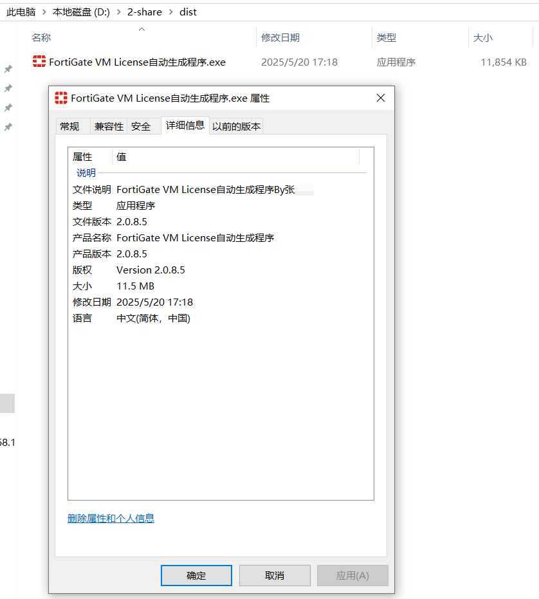
Task: Click the fourth pin icon in sidebar
Action: click(8, 127)
